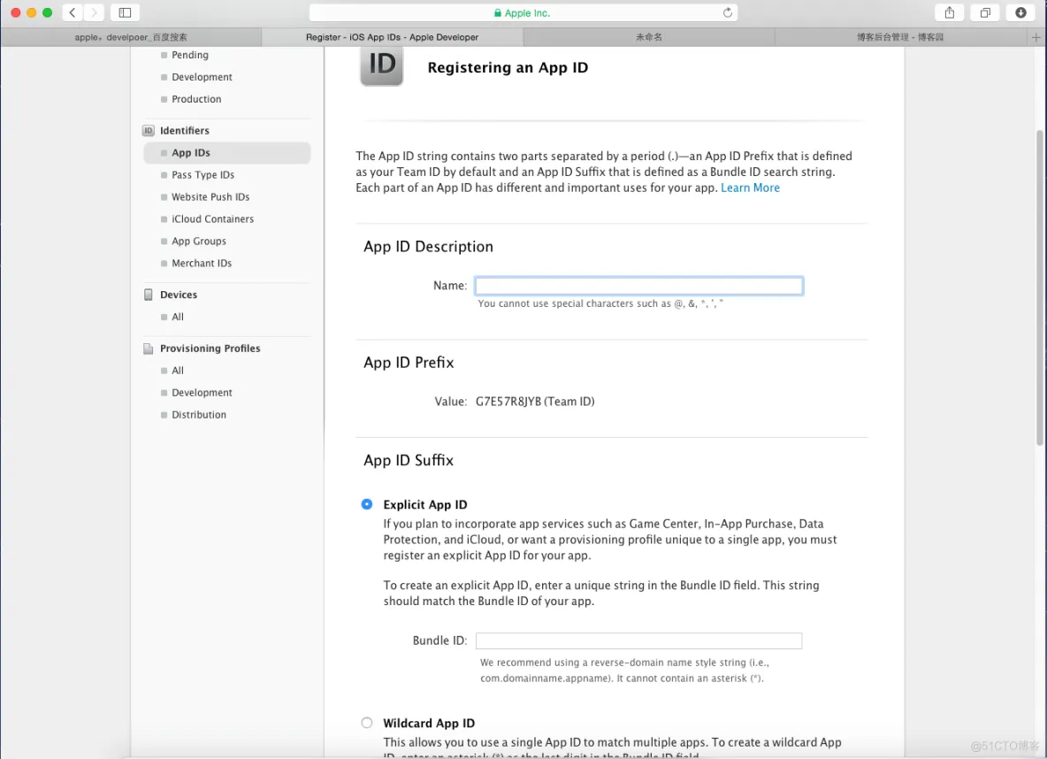
Task: Click the Registering an App ID title
Action: tap(508, 67)
